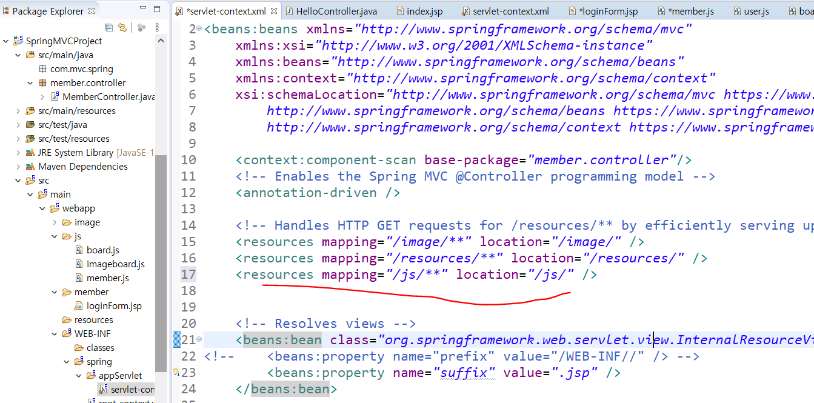Click com.mvc.spring package icon
Image resolution: width=814 pixels, height=403 pixels.
[42, 69]
